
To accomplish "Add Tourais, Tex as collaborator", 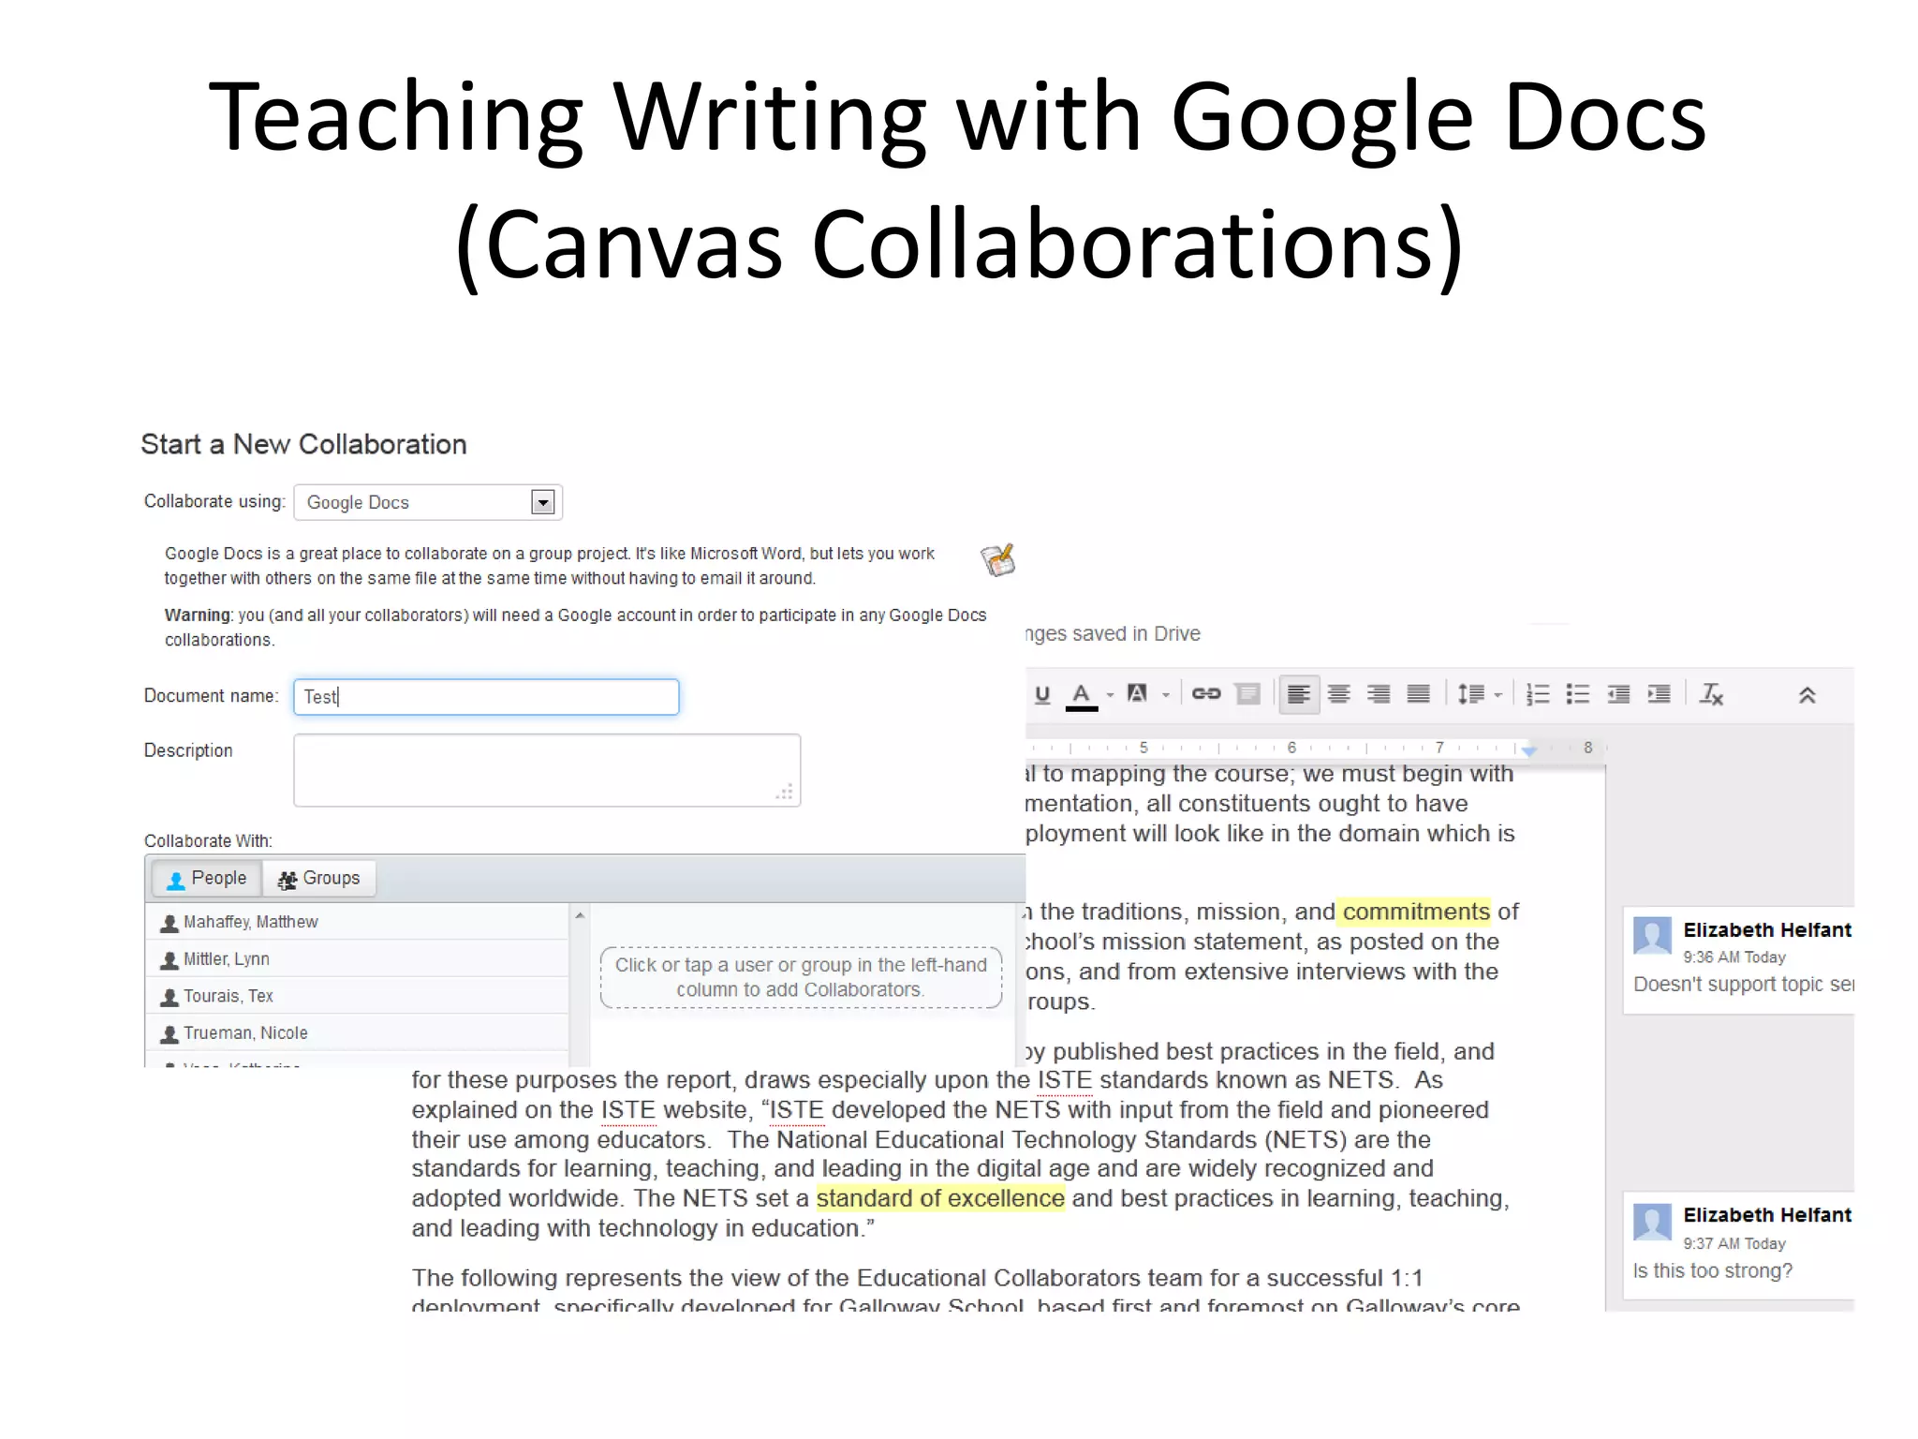I will (x=358, y=996).
